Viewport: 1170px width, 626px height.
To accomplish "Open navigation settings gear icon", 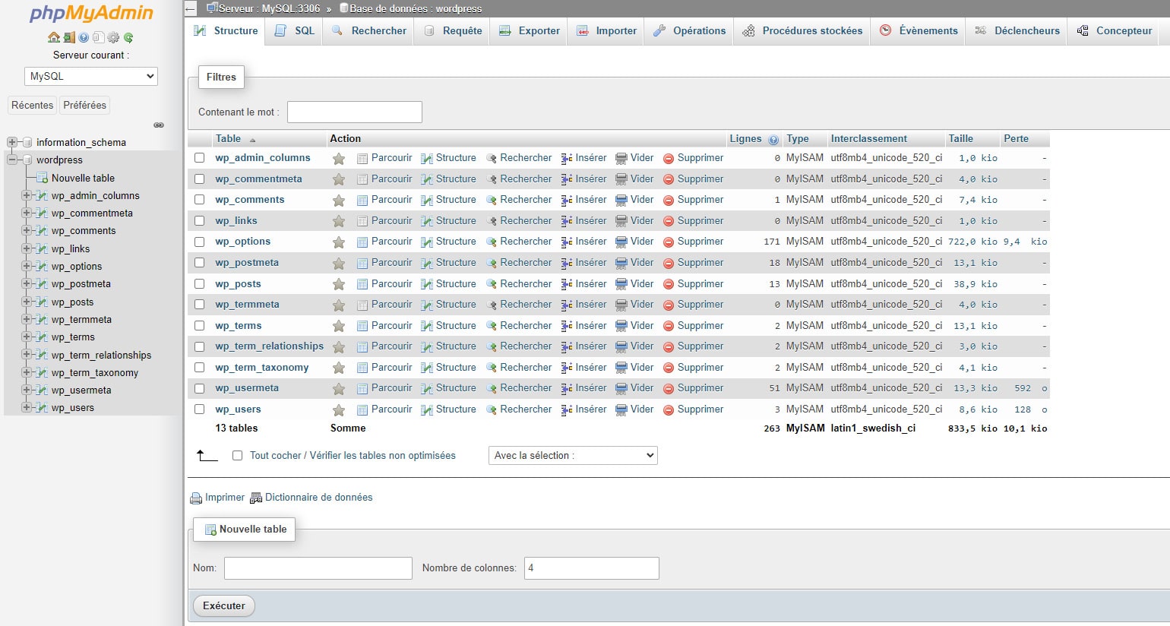I will pyautogui.click(x=113, y=37).
